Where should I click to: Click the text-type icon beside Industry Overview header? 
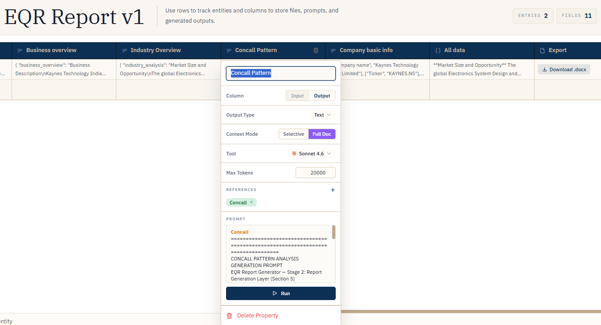point(124,50)
